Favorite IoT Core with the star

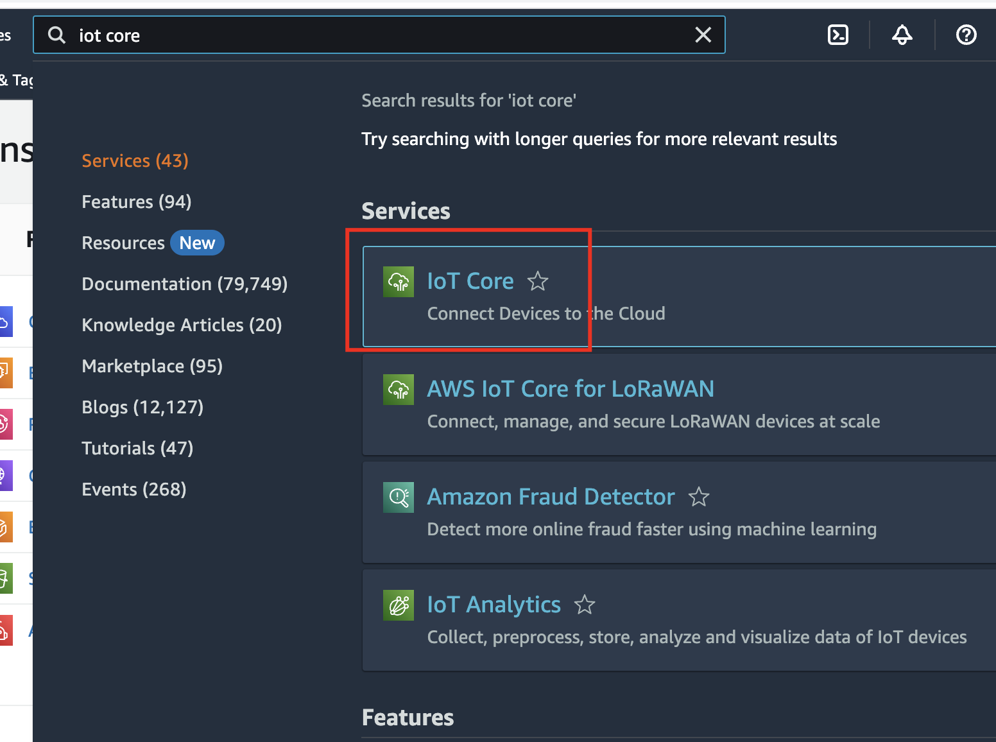(x=537, y=281)
